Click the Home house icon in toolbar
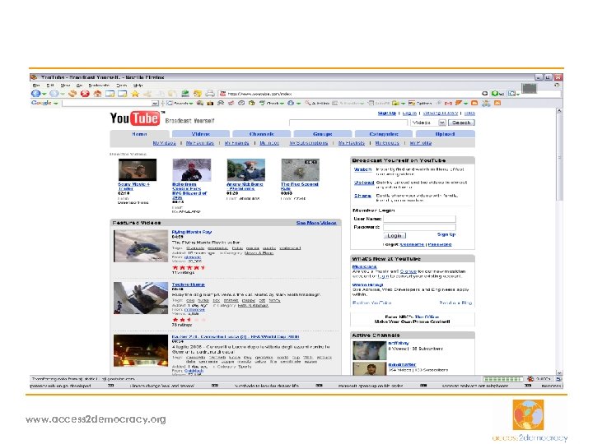Image resolution: width=593 pixels, height=444 pixels. click(x=97, y=93)
